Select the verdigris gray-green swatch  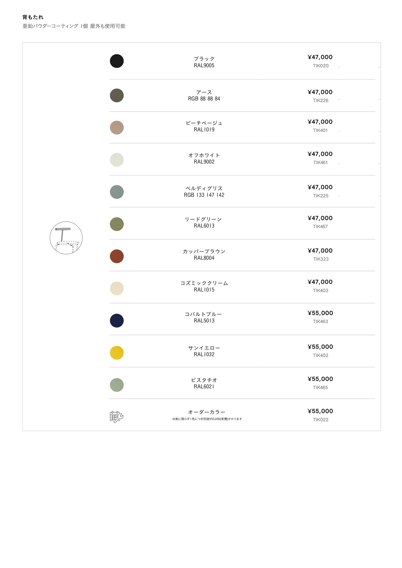tap(117, 192)
